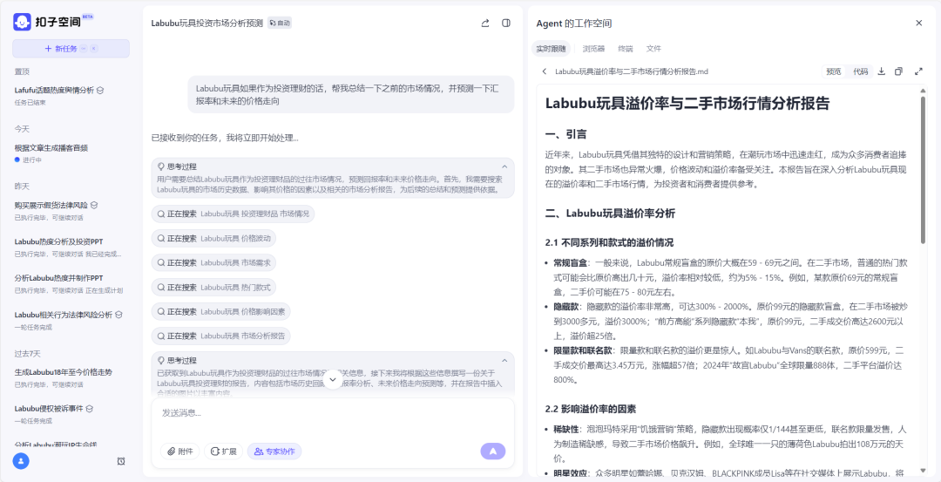941x482 pixels.
Task: Start a new task with 新任务
Action: 71,49
